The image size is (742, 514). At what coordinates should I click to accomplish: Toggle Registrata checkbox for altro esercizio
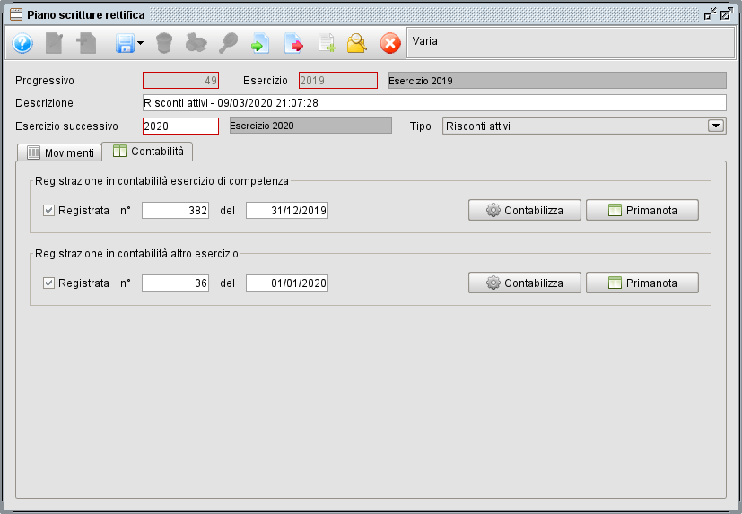[48, 283]
